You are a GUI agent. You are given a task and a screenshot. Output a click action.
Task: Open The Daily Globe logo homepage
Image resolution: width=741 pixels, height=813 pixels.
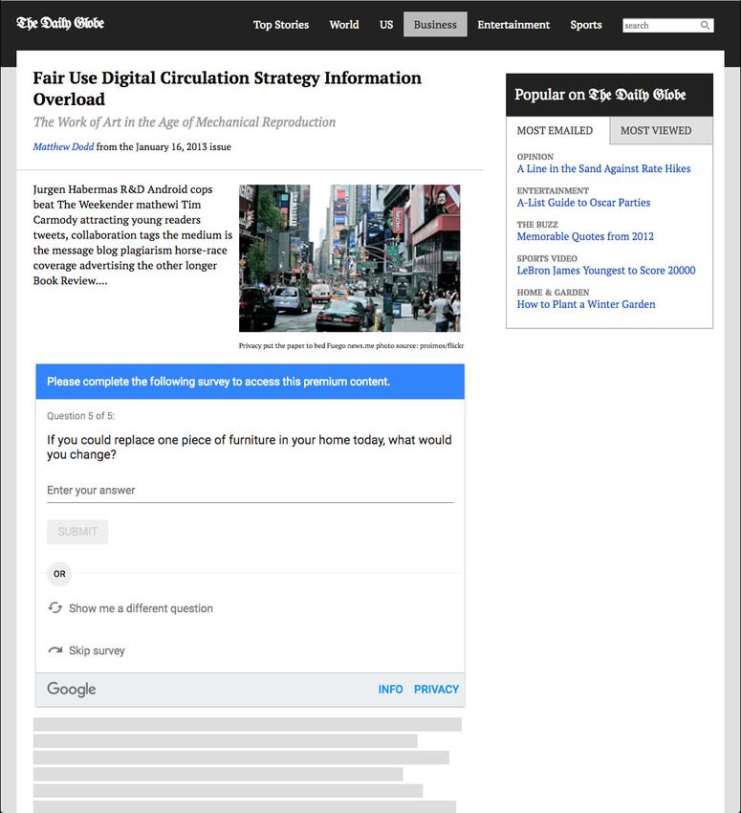(60, 23)
